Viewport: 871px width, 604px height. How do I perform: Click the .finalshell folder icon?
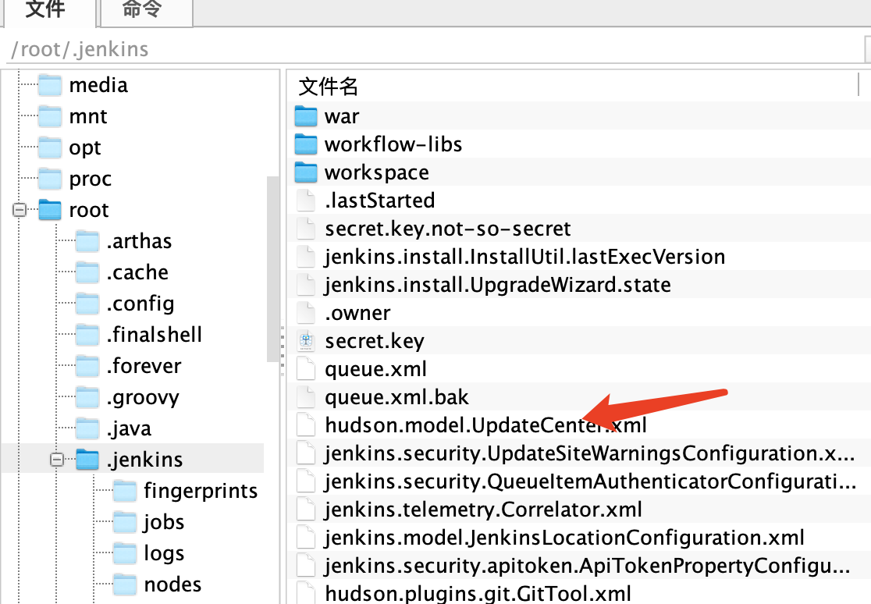(87, 334)
